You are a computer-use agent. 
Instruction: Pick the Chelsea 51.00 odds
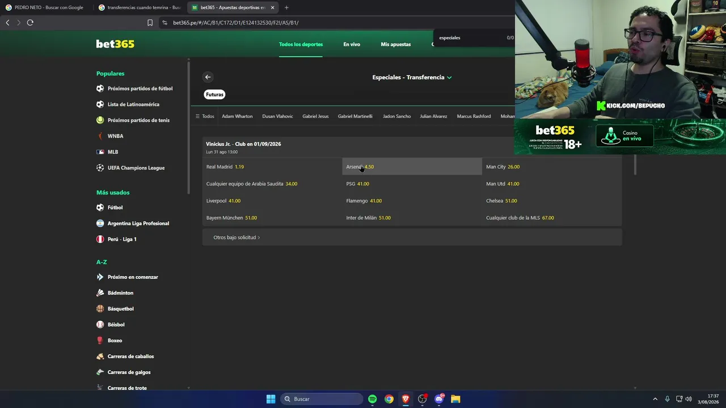[x=552, y=201]
